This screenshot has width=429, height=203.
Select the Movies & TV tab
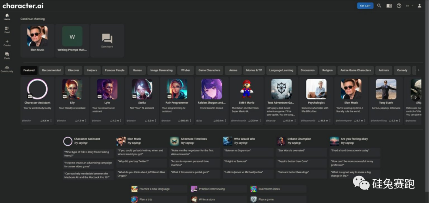[254, 70]
